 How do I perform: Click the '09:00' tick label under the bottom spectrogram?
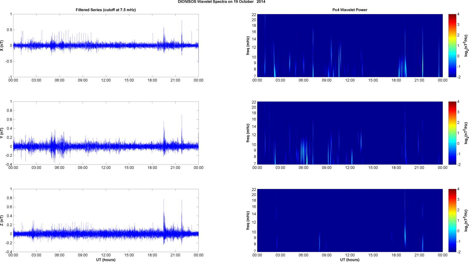coord(327,255)
